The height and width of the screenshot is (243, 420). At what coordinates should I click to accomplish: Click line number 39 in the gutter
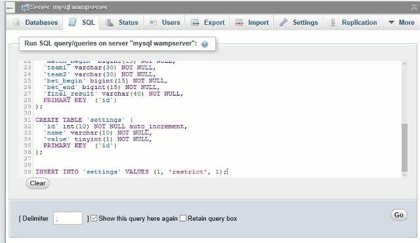[28, 172]
